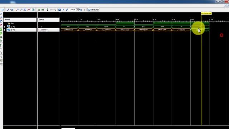The height and width of the screenshot is (129, 229).
Task: Select the s[2:0] signal name
Action: [13, 27]
